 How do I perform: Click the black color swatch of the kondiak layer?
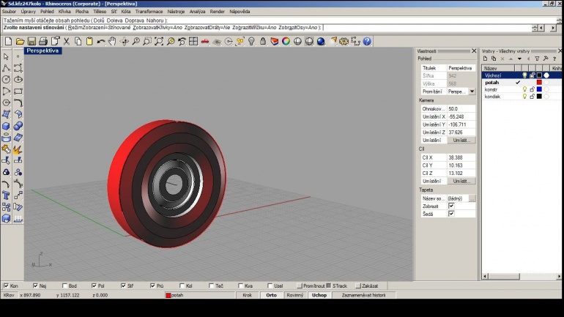pos(539,97)
